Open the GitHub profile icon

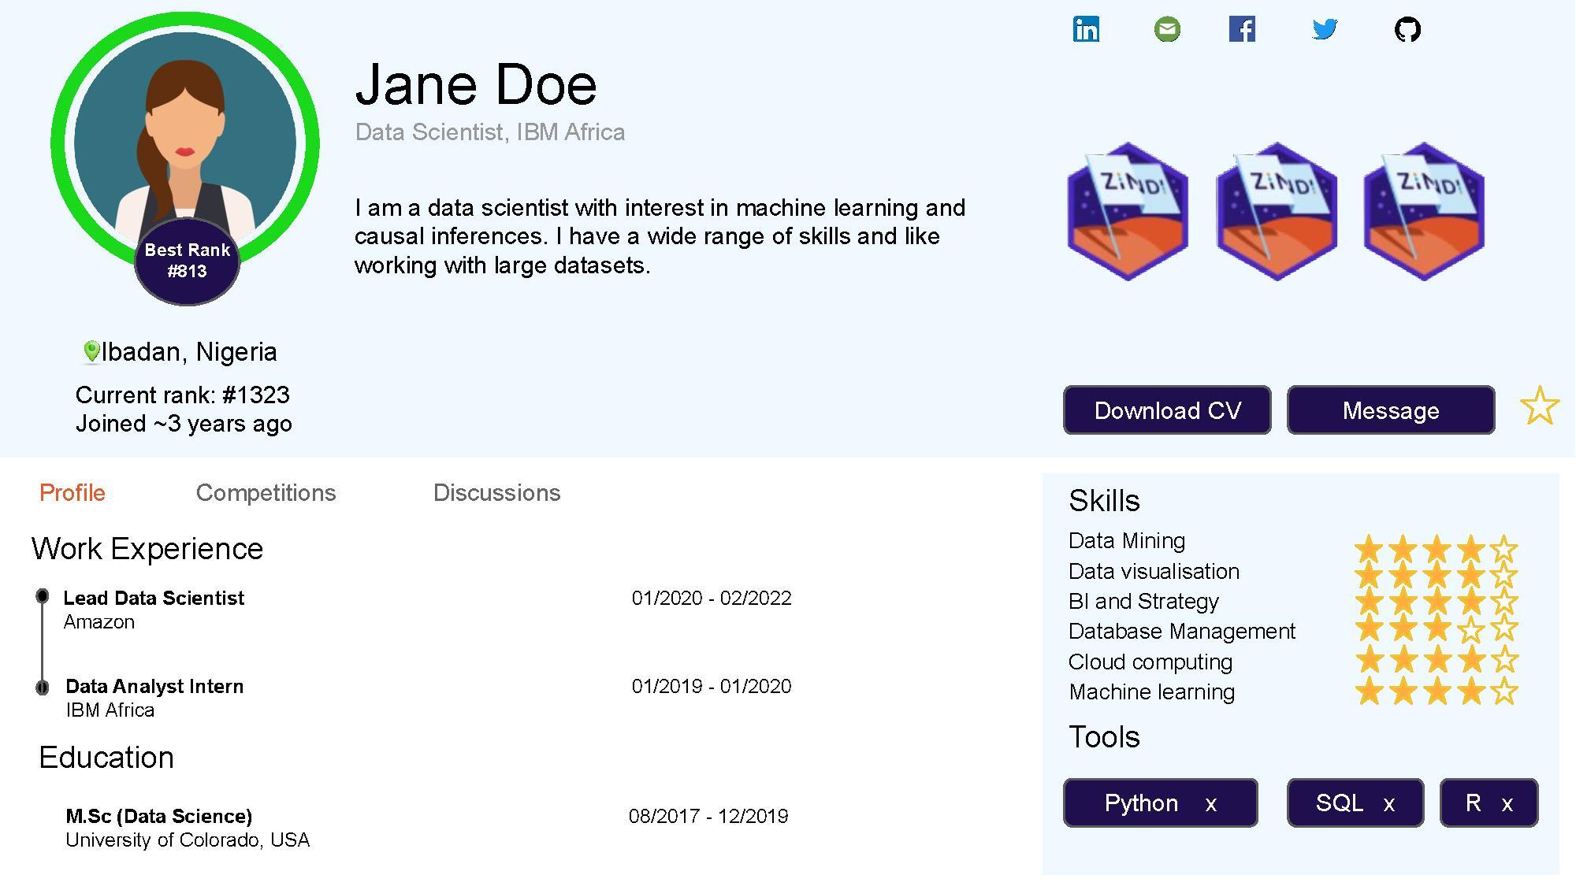(x=1407, y=30)
